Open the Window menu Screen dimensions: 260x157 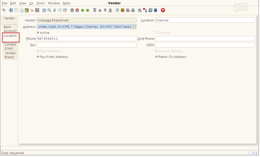[54, 3]
